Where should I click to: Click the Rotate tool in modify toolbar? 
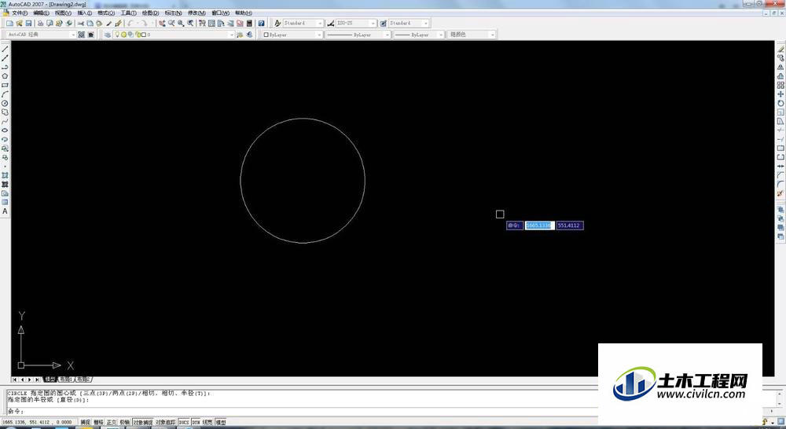[x=780, y=103]
